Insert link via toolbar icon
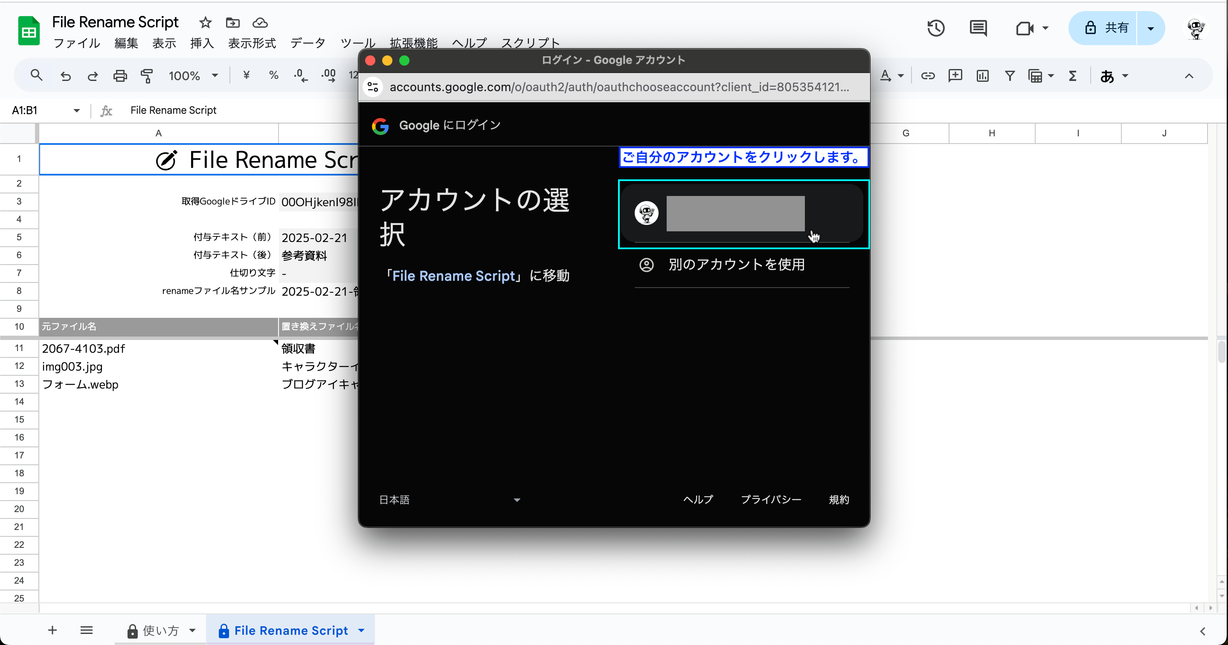The height and width of the screenshot is (645, 1228). [928, 76]
